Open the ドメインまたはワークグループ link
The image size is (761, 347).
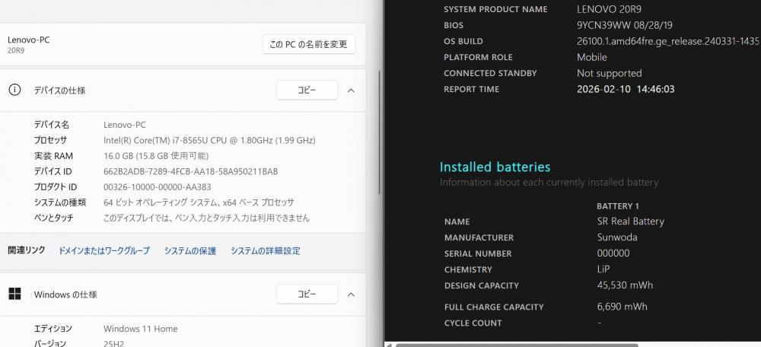point(103,251)
